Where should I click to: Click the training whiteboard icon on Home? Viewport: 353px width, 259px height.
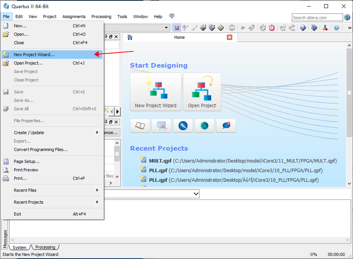(161, 126)
